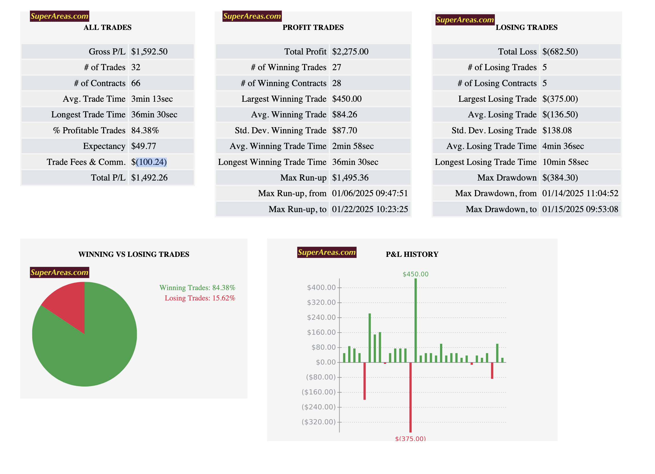Screen dimensions: 655x474
Task: Select Avg. Trade Time value 3min 13sec
Action: (x=152, y=99)
